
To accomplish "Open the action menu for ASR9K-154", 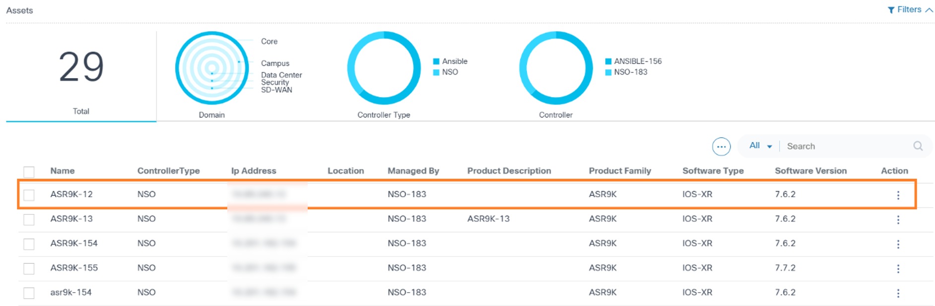I will (898, 244).
